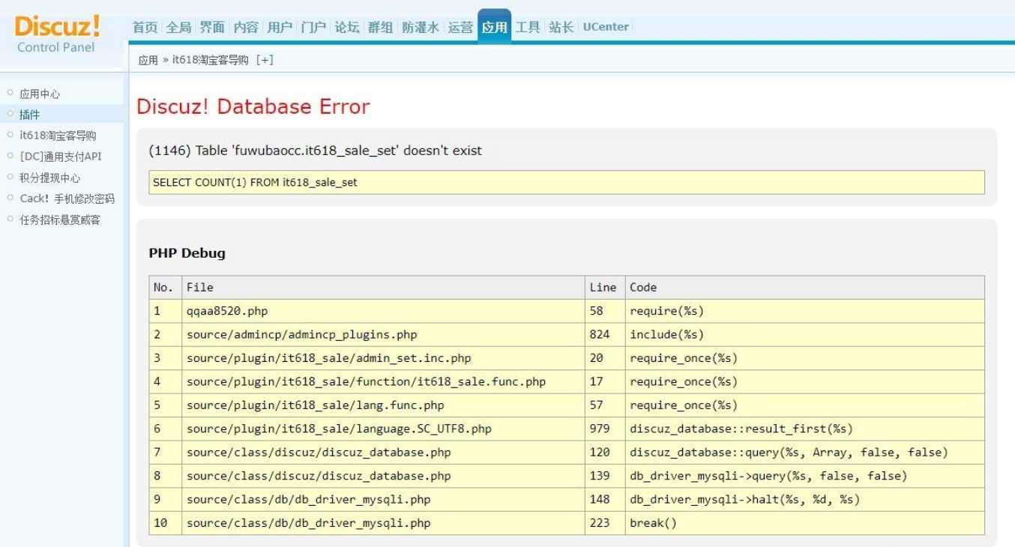1015x547 pixels.
Task: Open the 群组 top menu tab
Action: [380, 27]
